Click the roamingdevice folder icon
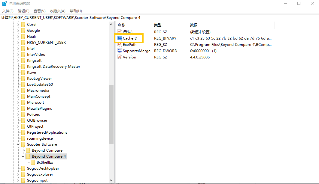 point(23,138)
